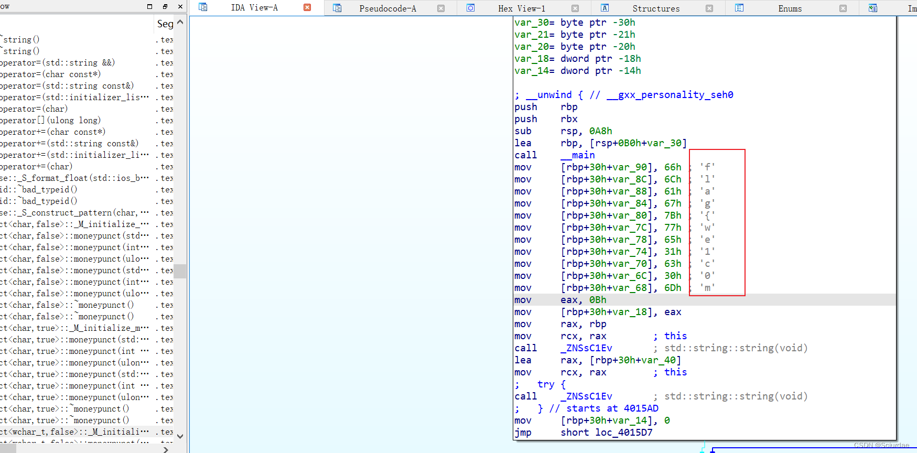Click the loc_4015D7 jump target
The width and height of the screenshot is (917, 453).
(624, 433)
